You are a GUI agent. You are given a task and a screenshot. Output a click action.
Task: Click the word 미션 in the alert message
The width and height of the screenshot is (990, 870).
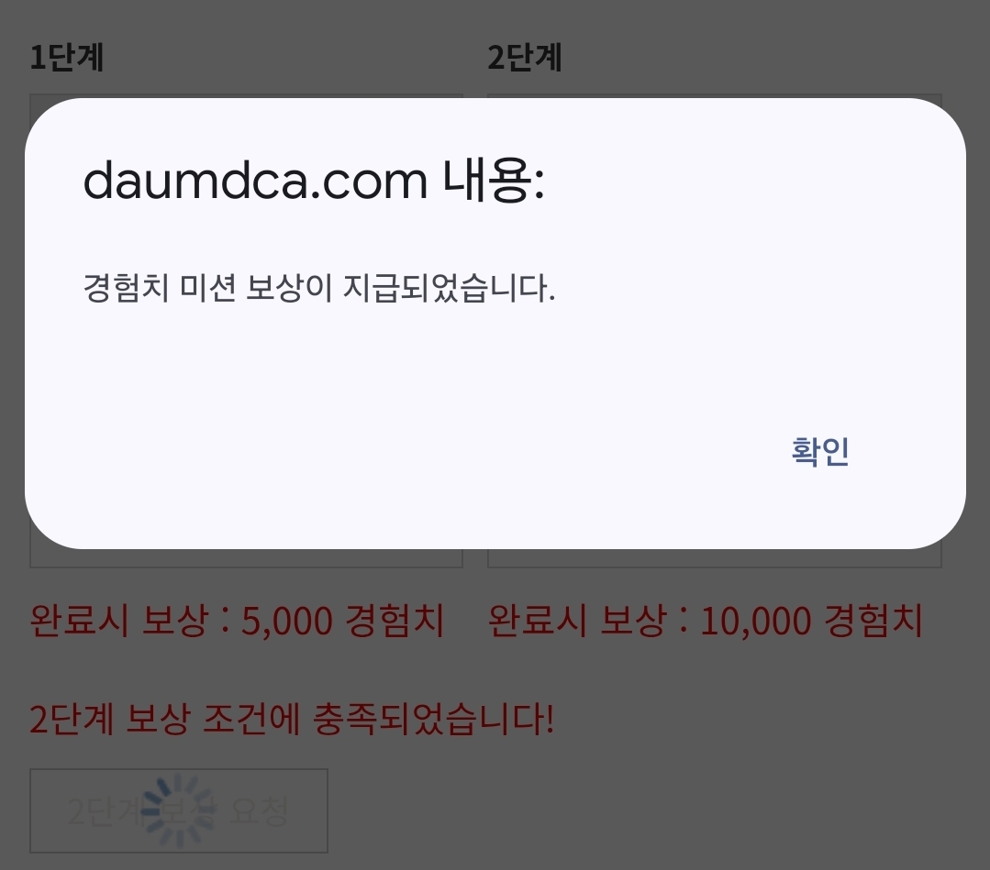pos(207,288)
